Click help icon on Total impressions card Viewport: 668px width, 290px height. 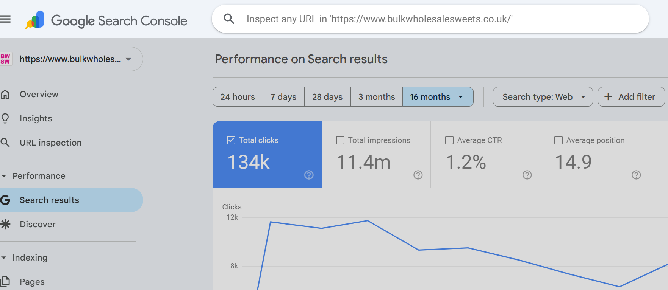(418, 175)
